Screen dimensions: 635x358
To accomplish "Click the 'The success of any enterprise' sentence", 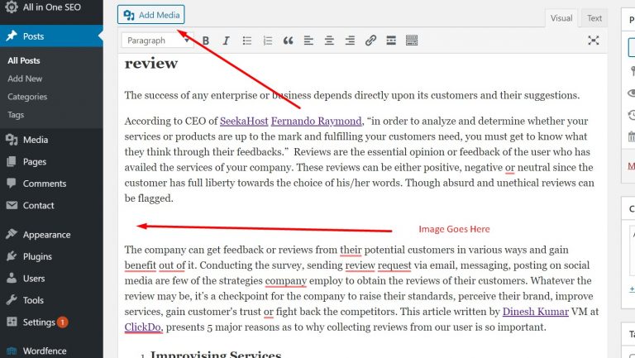I will click(352, 96).
